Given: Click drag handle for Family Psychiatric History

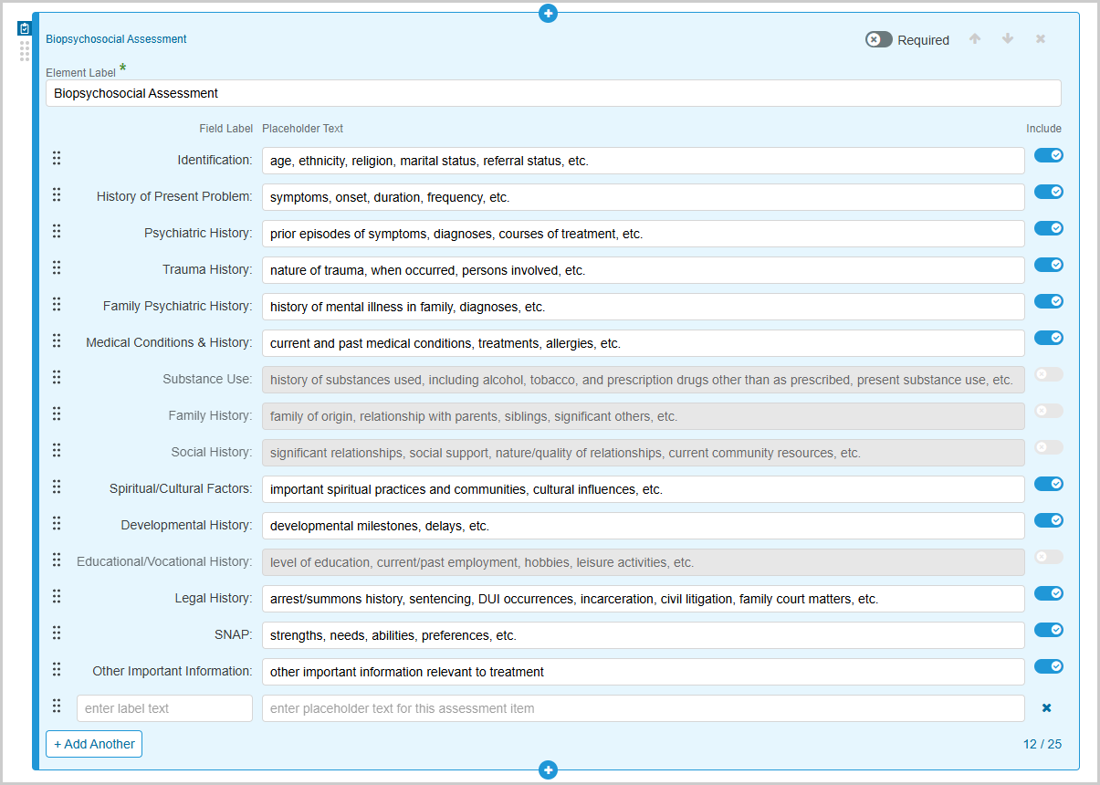Looking at the screenshot, I should tap(57, 304).
